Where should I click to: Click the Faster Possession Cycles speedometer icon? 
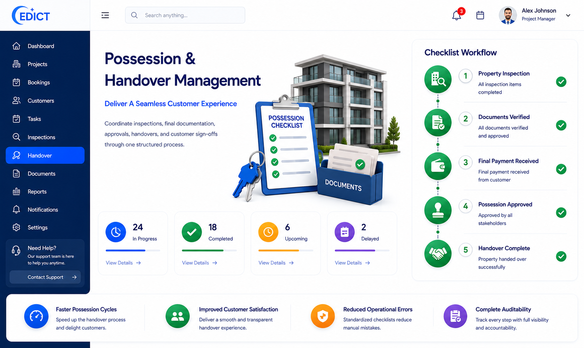coord(36,316)
